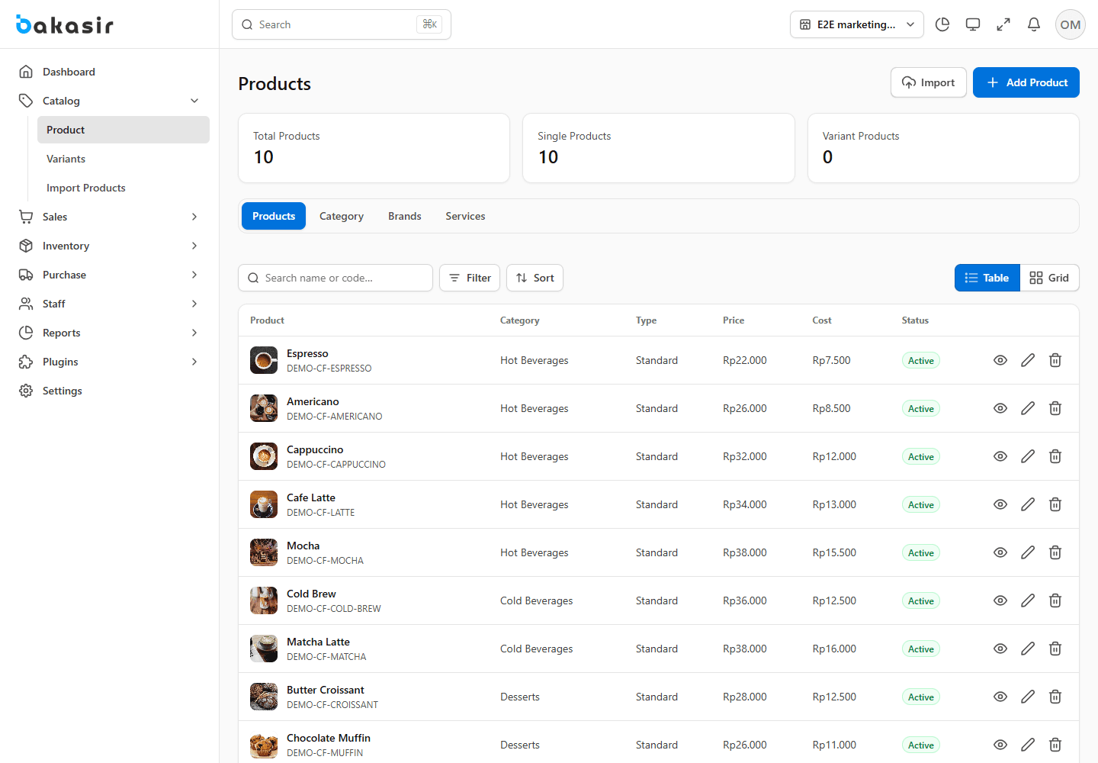Edit the Mocha product
This screenshot has width=1098, height=763.
point(1028,552)
